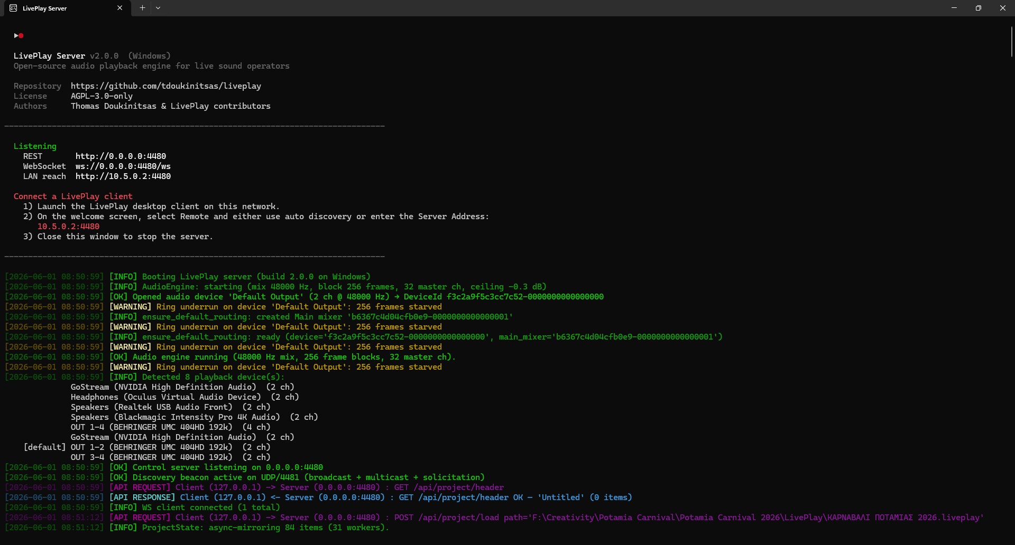Image resolution: width=1015 pixels, height=545 pixels.
Task: Click 'Discovery beacon active' log line
Action: [245, 477]
